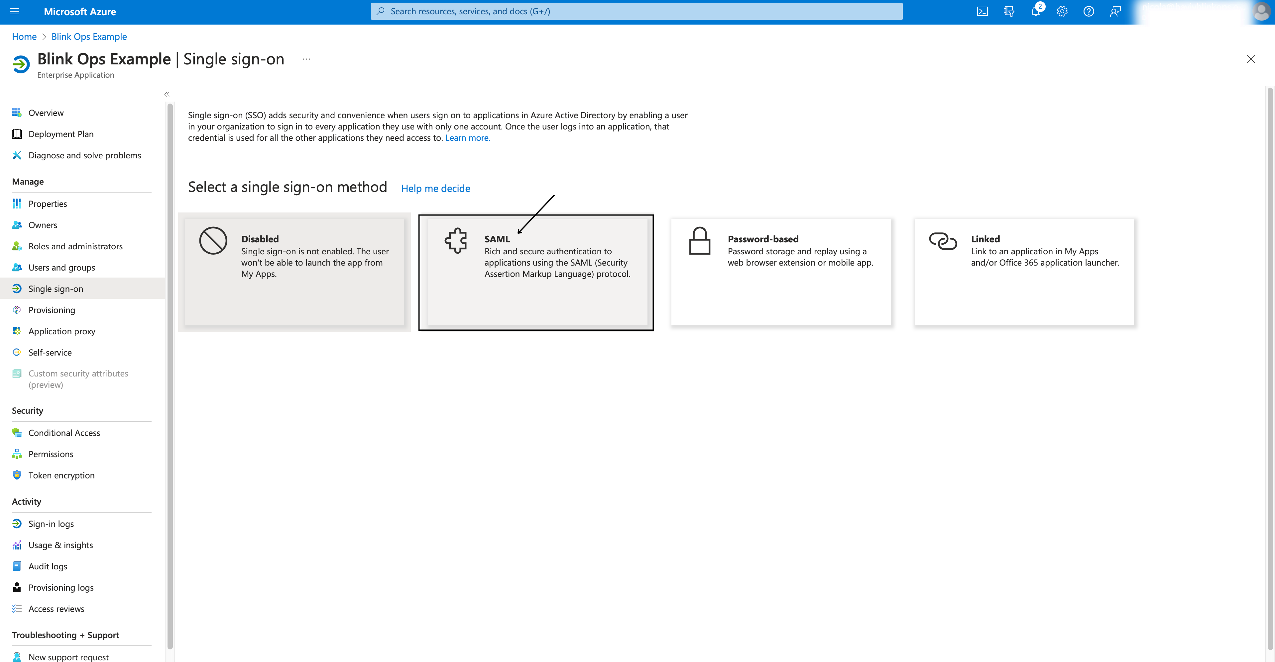Viewport: 1275px width, 662px height.
Task: Select the Disabled sign-on method card
Action: click(294, 273)
